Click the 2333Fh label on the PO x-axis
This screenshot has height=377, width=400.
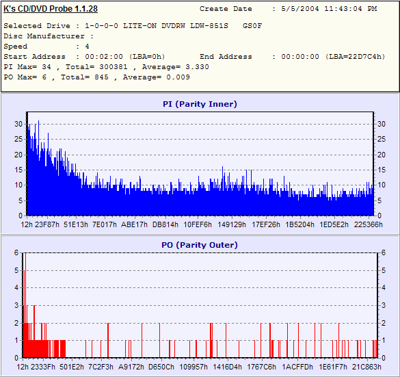(x=43, y=367)
